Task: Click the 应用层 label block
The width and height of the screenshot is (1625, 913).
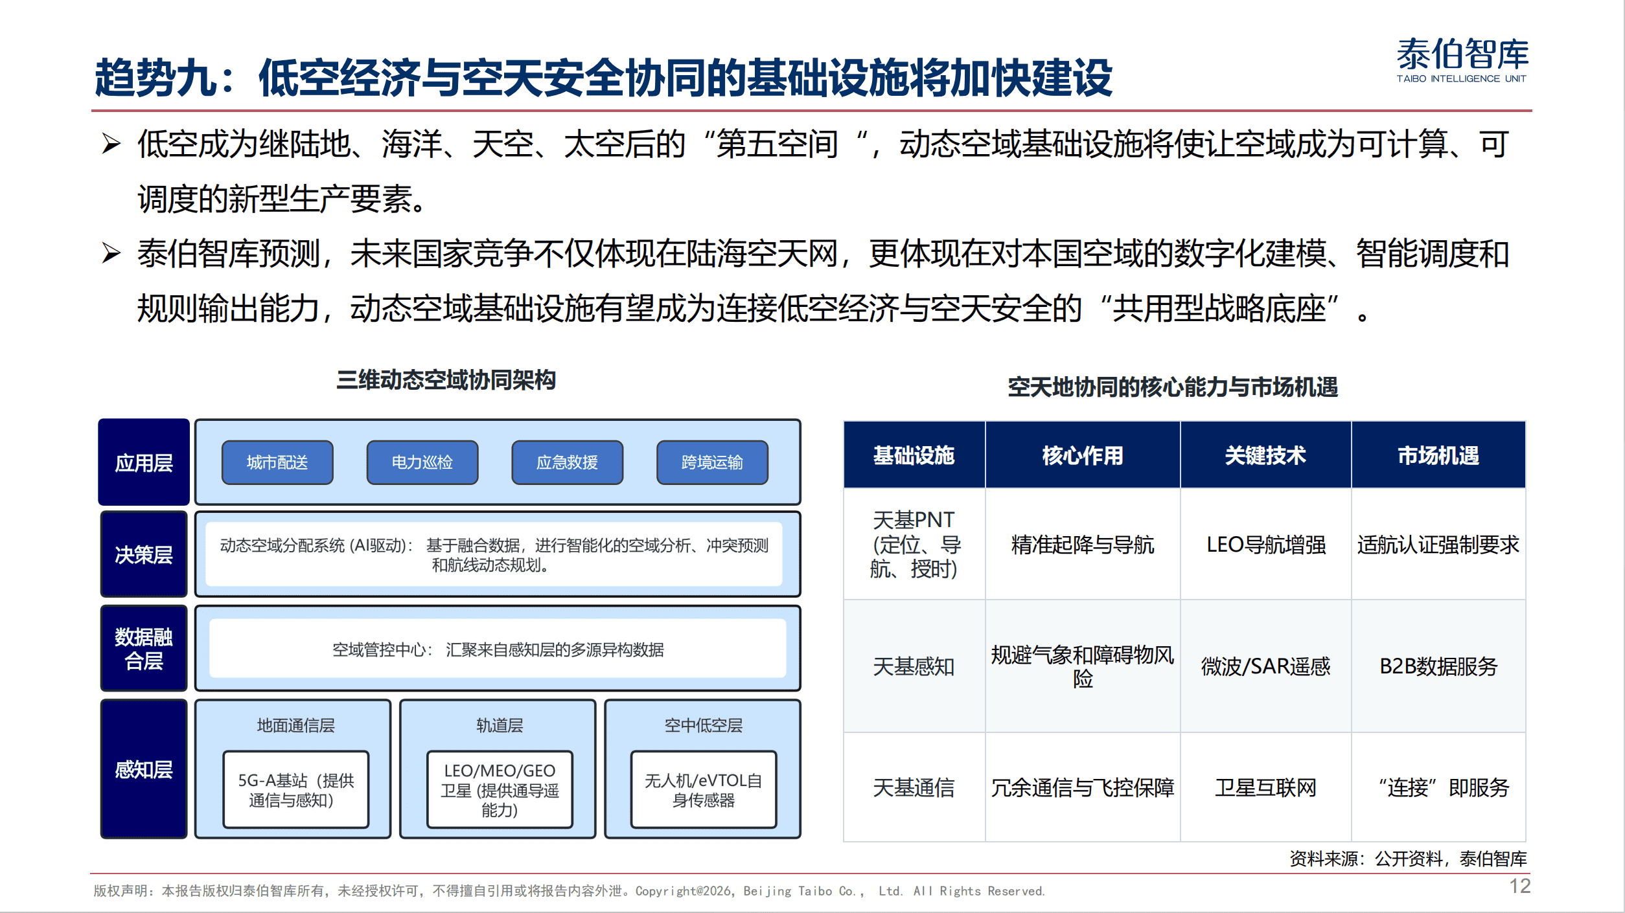Action: click(144, 462)
